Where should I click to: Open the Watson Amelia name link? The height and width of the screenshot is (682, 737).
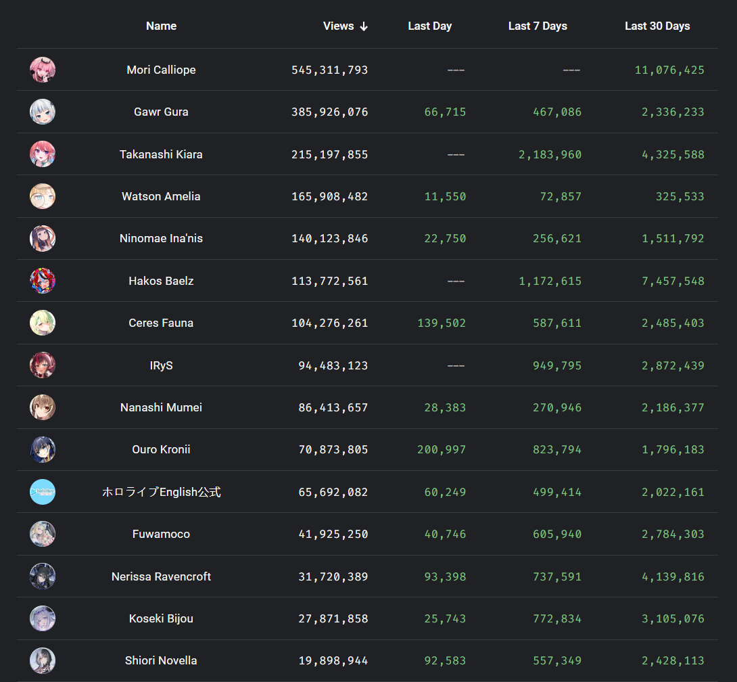pos(161,196)
